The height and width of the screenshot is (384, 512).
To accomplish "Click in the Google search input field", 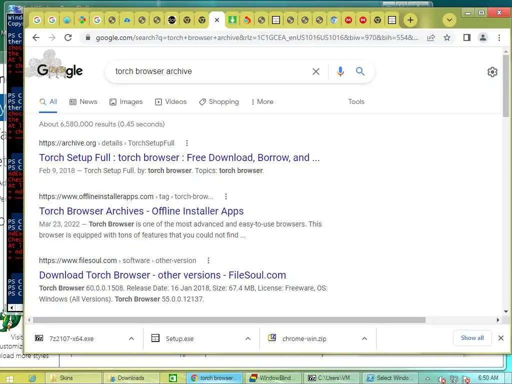I will 209,71.
